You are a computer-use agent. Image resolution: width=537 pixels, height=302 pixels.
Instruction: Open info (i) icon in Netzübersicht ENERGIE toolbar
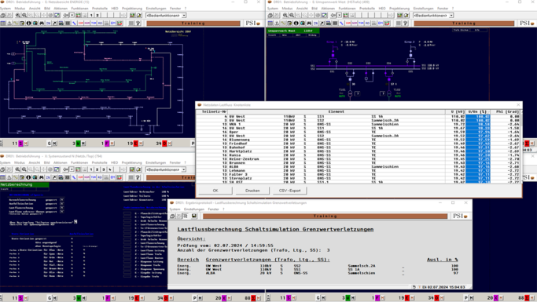pyautogui.click(x=28, y=24)
